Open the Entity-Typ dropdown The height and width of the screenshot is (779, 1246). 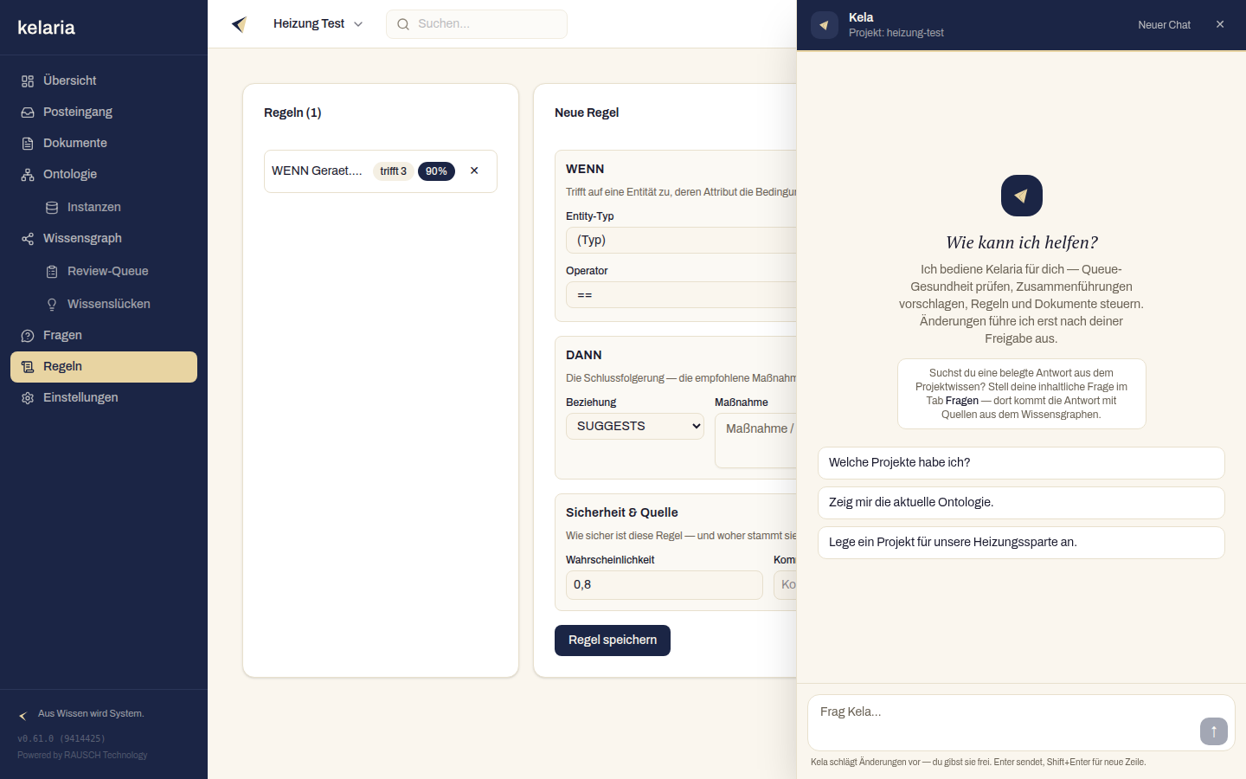pyautogui.click(x=681, y=240)
